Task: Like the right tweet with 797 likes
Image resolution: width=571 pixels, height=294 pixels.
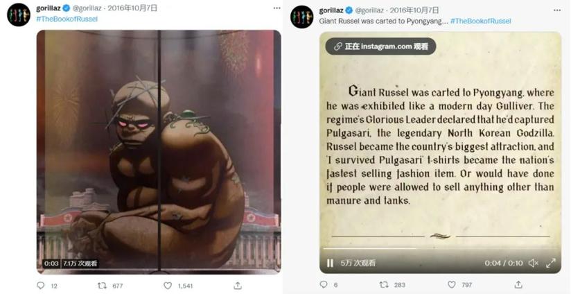Action: [x=452, y=284]
